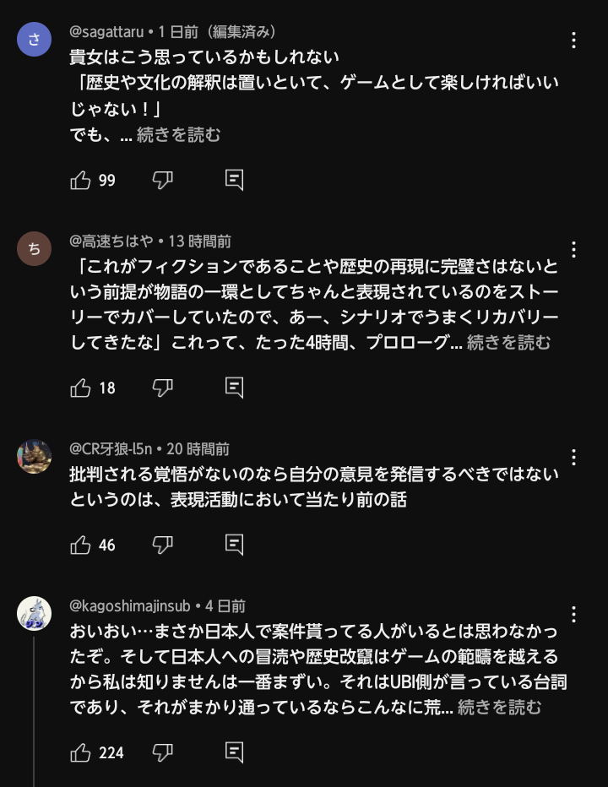Dislike the comment by @高速ちはや
This screenshot has width=608, height=787.
click(x=163, y=388)
